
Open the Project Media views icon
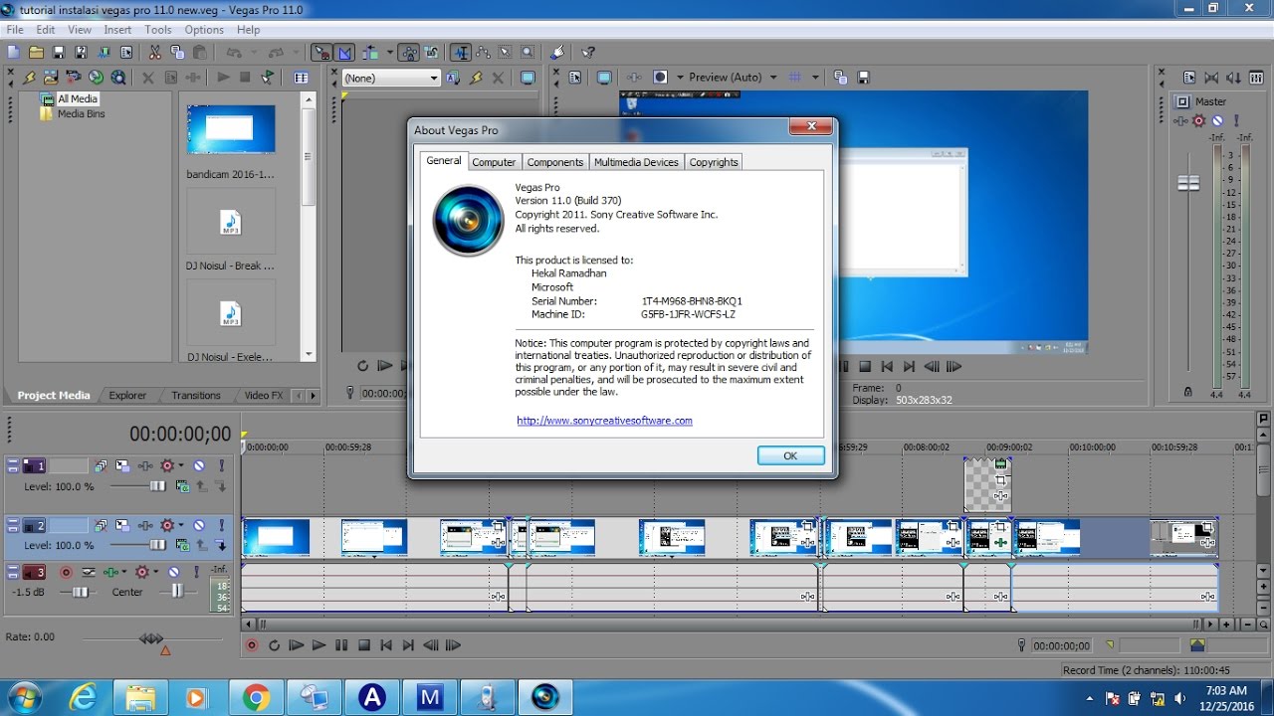coord(301,77)
